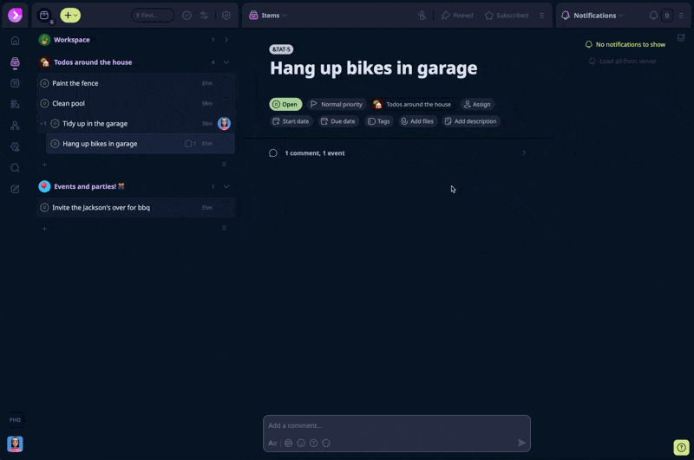
Task: Open the Notifications panel dropdown
Action: coord(593,16)
